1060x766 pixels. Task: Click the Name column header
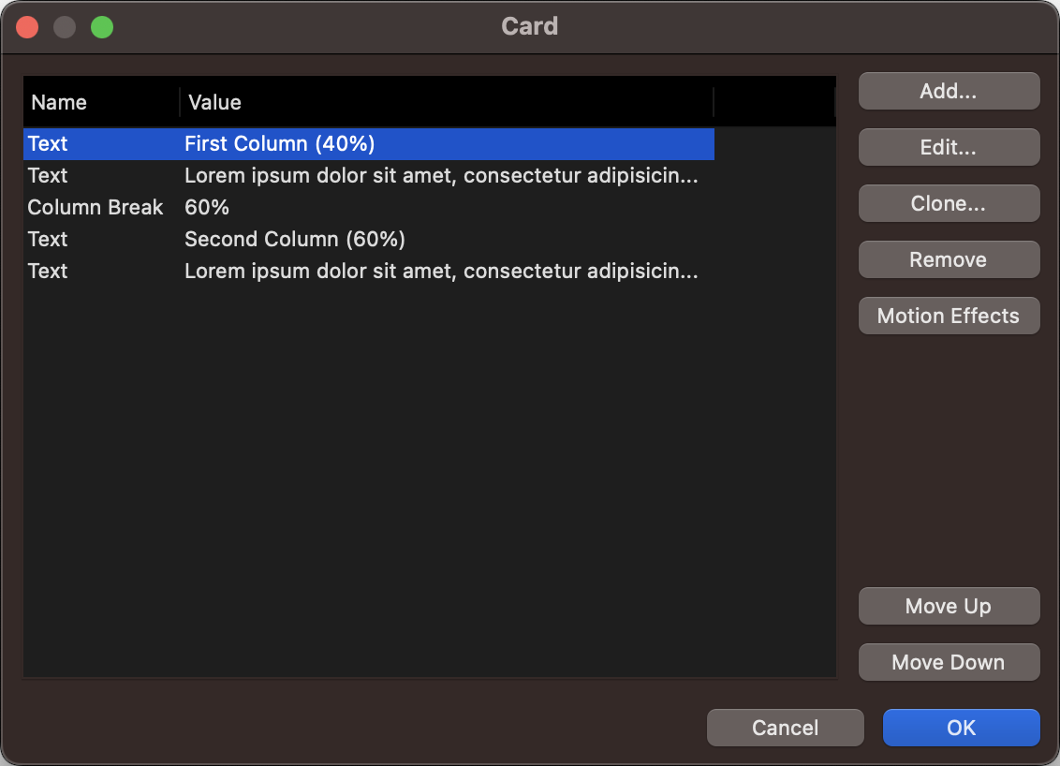pos(59,102)
